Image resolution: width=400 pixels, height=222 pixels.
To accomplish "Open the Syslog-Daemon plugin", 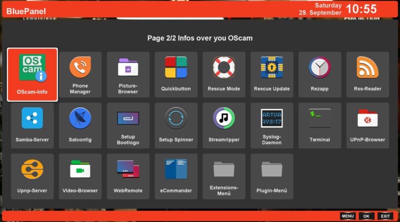I will pyautogui.click(x=271, y=125).
